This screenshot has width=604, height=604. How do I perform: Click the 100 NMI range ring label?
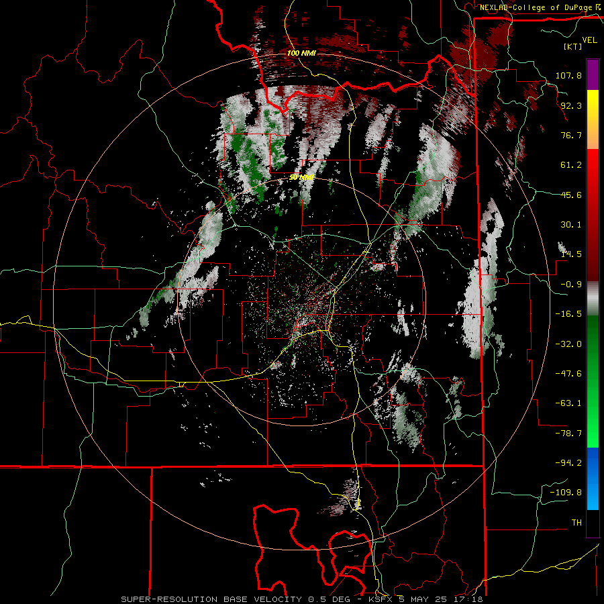[x=301, y=53]
